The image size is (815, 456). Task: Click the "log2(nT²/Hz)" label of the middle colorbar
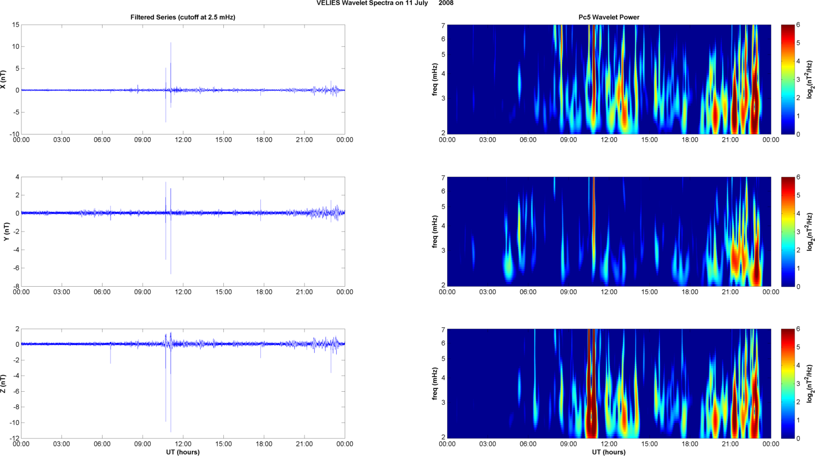(x=810, y=231)
